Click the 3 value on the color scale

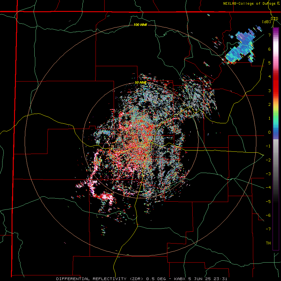[269, 91]
